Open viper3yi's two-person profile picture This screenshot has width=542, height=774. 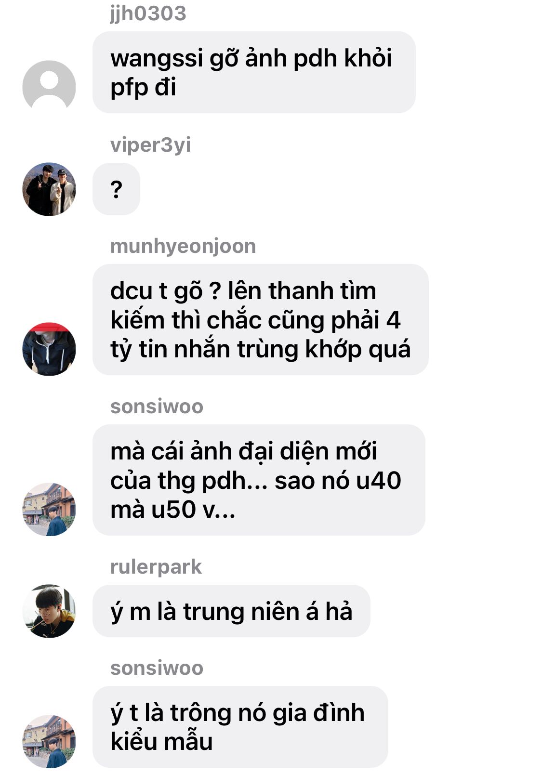49,189
